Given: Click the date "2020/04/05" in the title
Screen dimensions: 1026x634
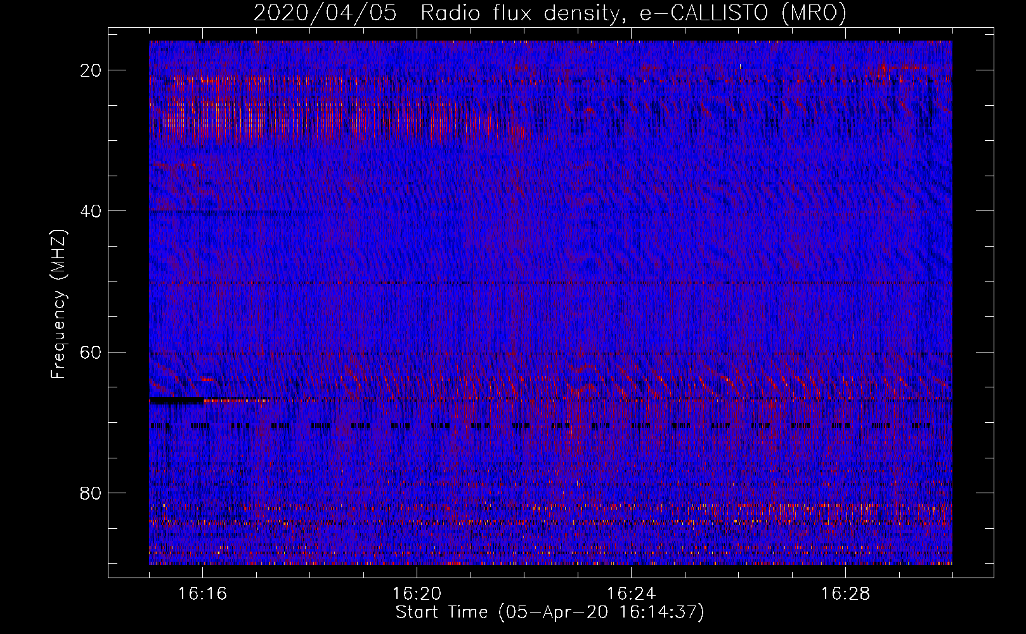Looking at the screenshot, I should click(x=325, y=13).
